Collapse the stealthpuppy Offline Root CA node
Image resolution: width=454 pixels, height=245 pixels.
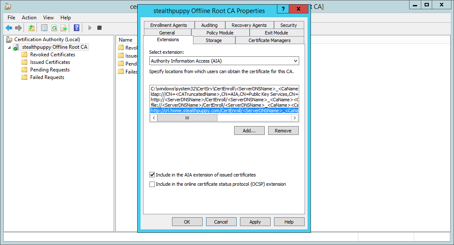[9, 47]
